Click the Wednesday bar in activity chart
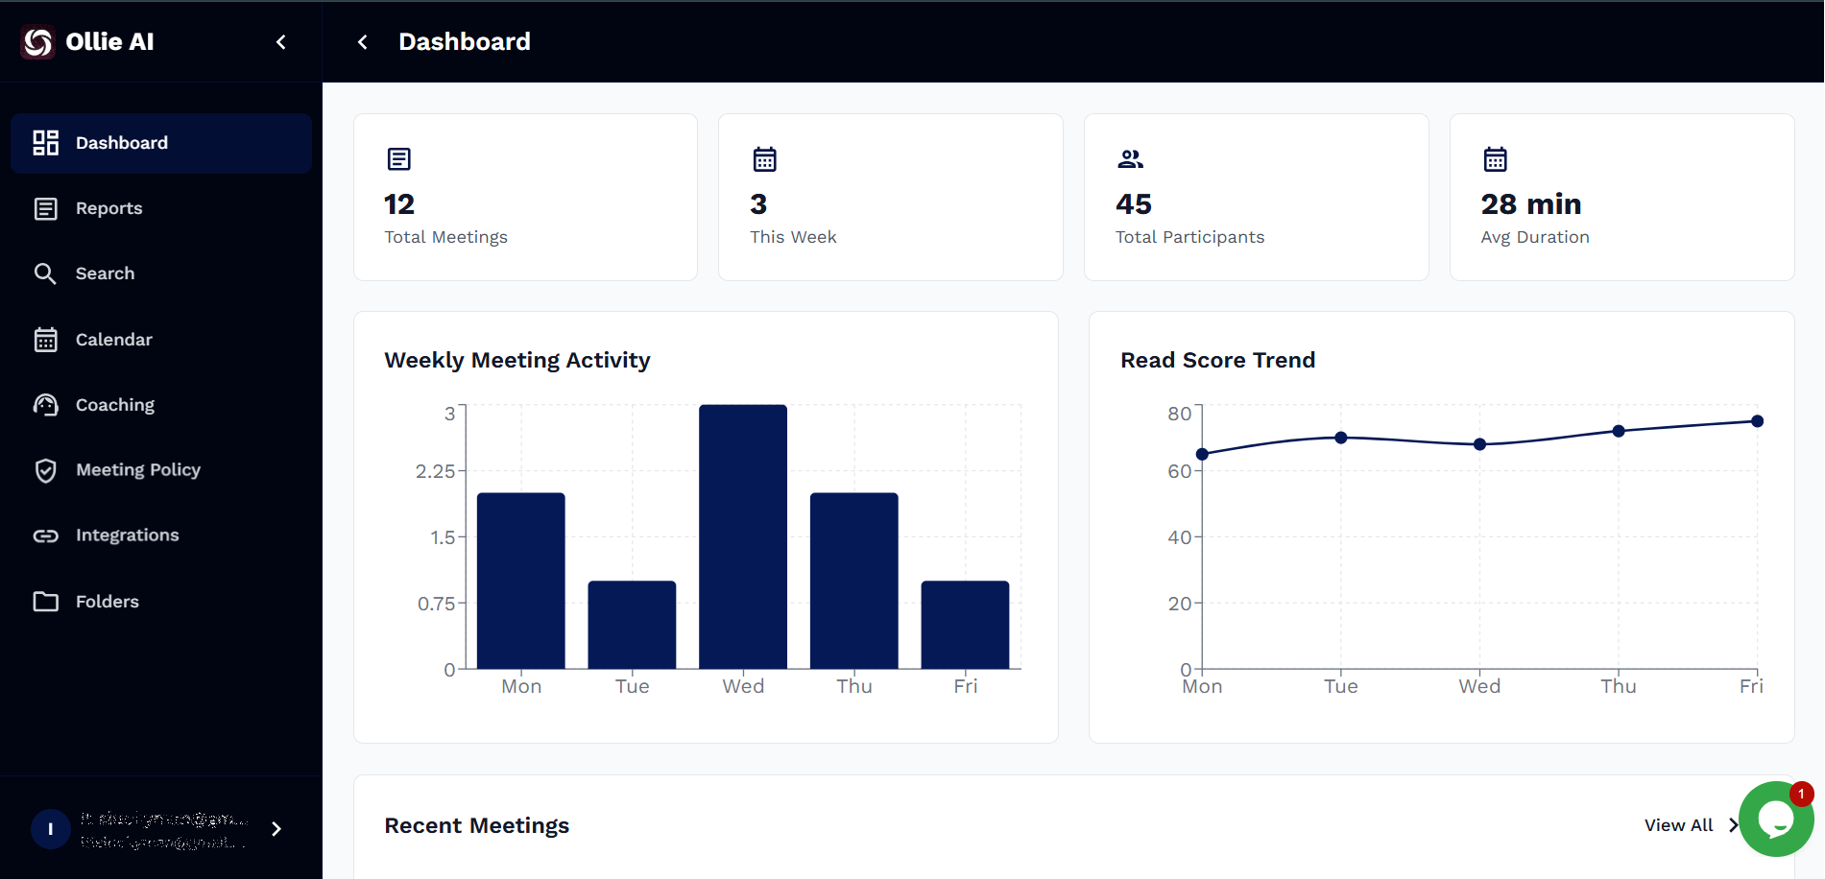This screenshot has width=1825, height=879. [743, 536]
